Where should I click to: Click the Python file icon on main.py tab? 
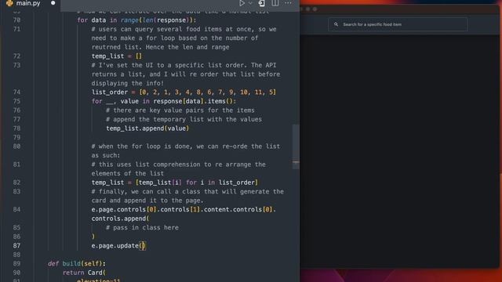coord(9,3)
